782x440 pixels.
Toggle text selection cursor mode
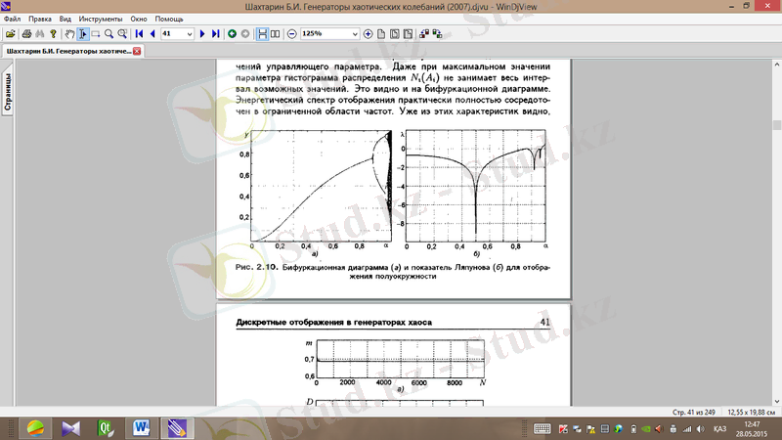point(83,34)
